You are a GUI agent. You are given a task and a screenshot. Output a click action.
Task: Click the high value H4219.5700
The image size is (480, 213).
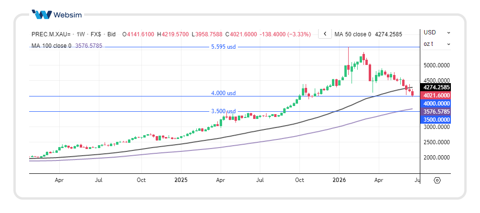pos(173,34)
